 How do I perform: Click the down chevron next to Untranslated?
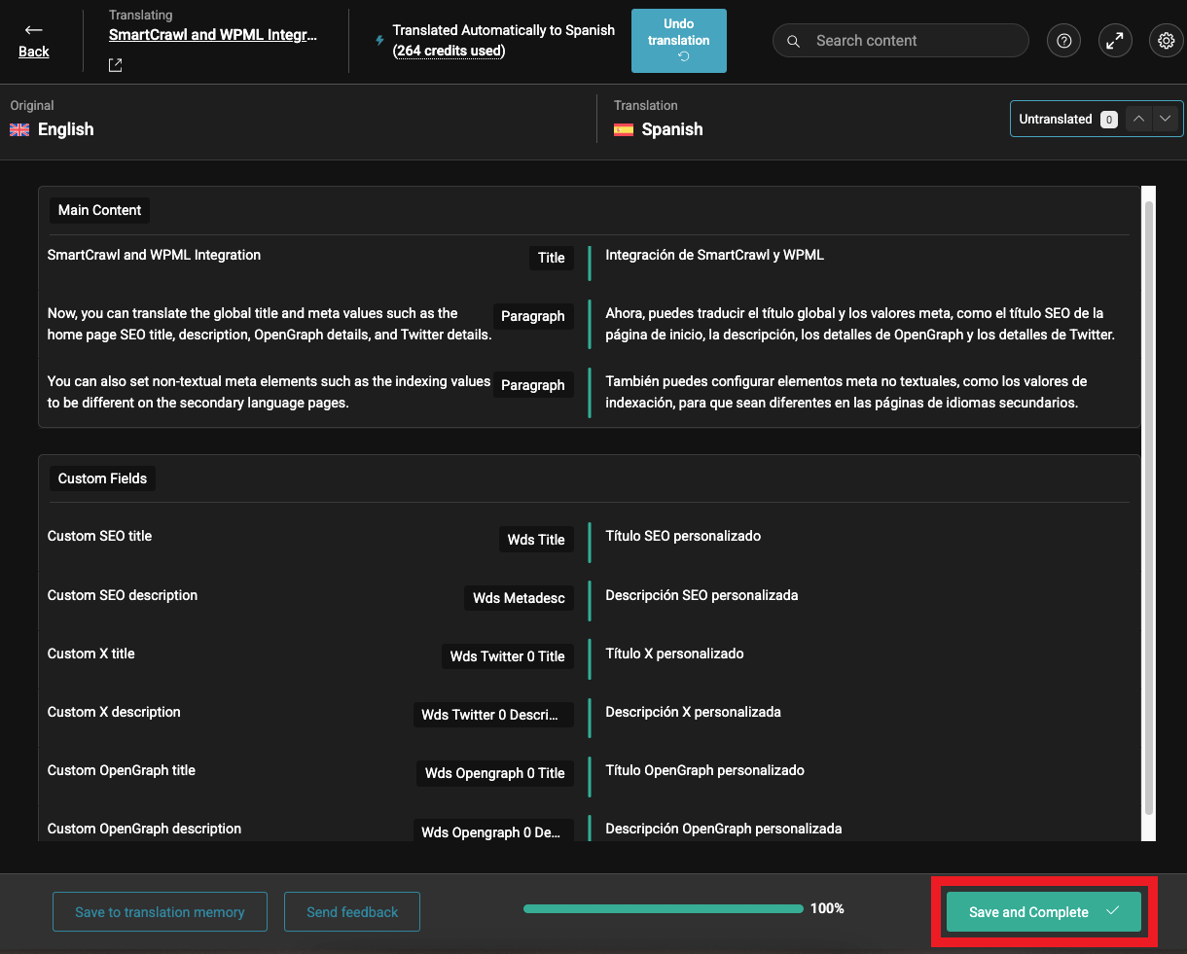click(1166, 118)
